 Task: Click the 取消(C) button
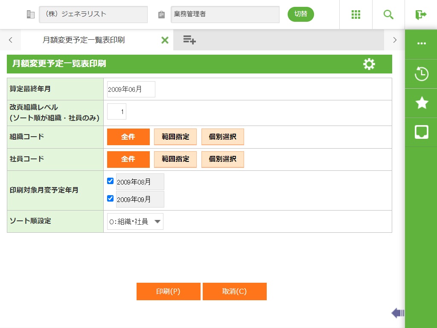click(234, 292)
